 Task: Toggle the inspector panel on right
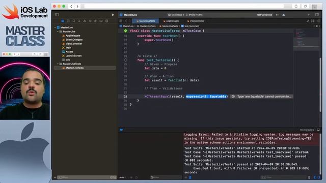tap(317, 15)
